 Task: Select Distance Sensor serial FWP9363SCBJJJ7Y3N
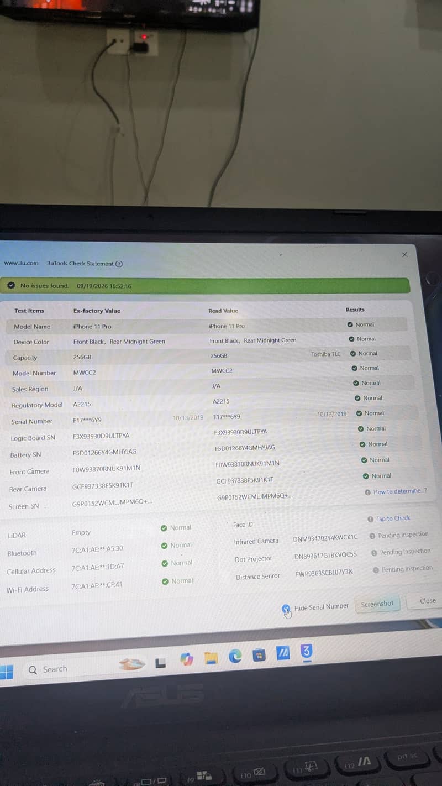pos(324,573)
